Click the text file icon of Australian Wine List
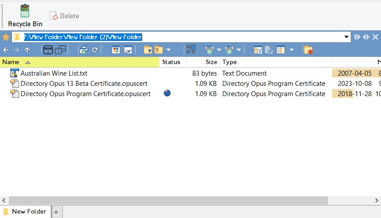The image size is (381, 218). pyautogui.click(x=14, y=73)
